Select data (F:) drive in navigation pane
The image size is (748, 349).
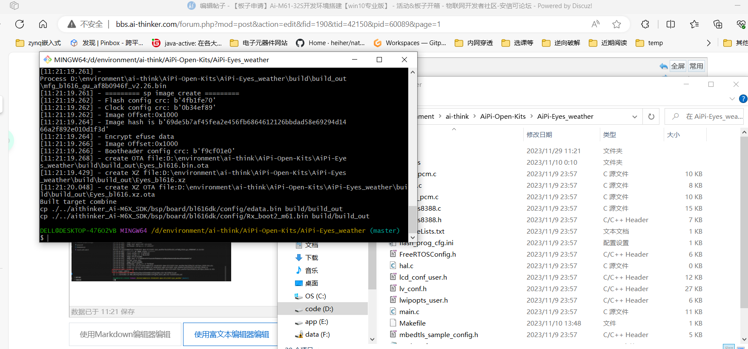317,335
